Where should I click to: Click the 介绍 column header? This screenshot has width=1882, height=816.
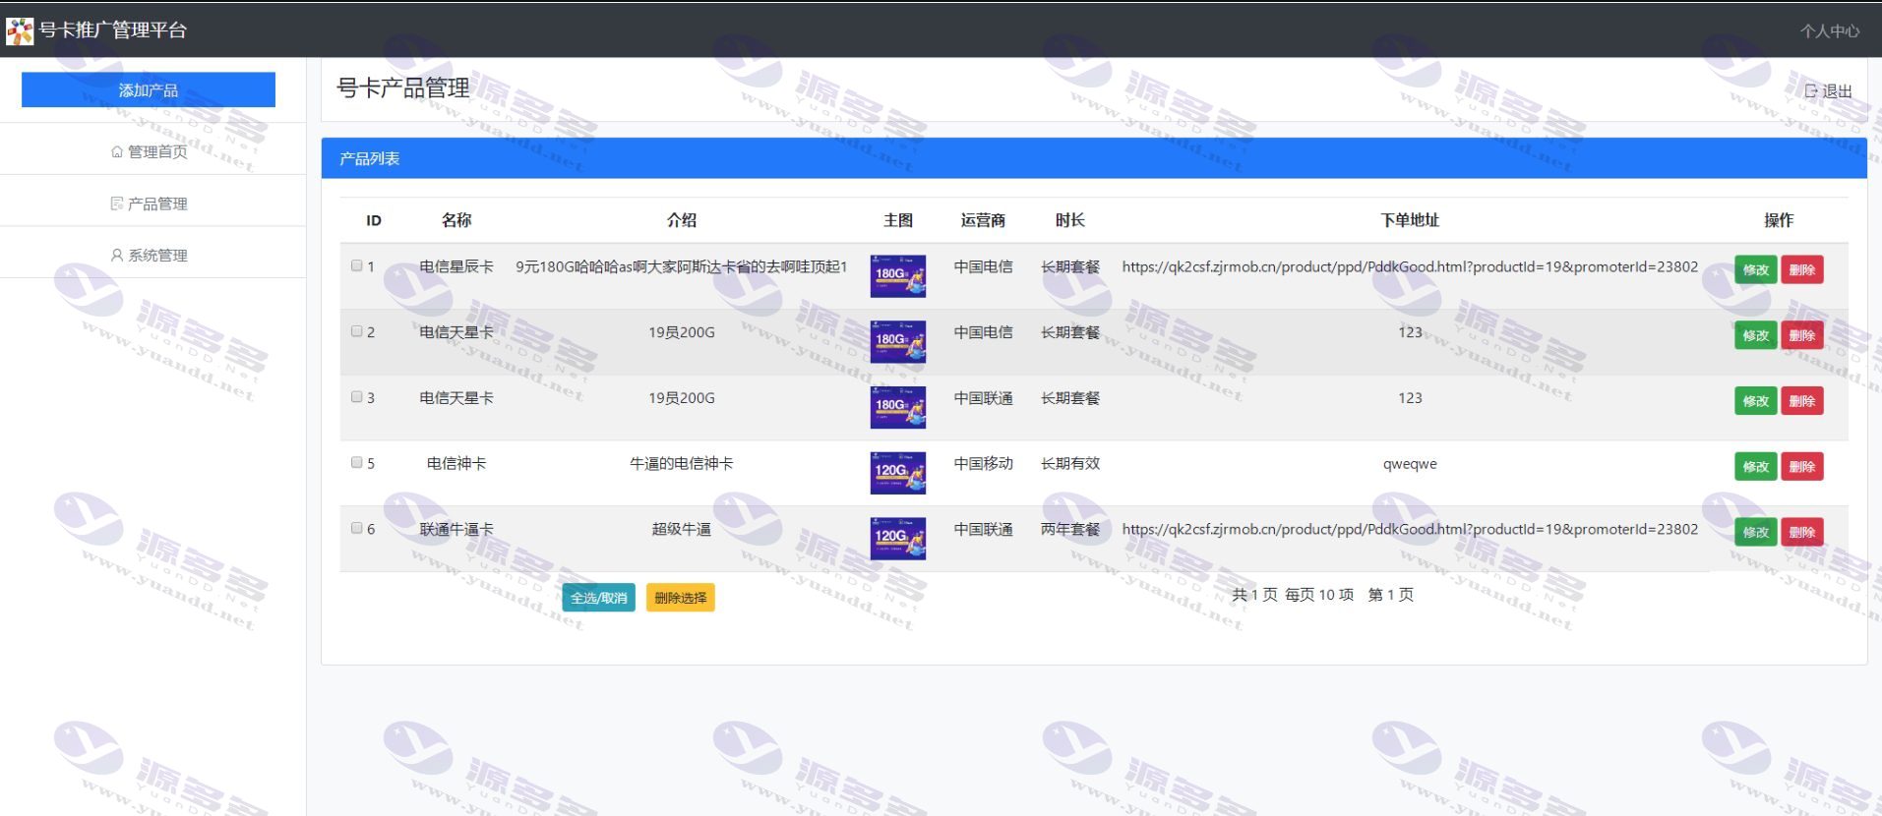click(x=682, y=220)
